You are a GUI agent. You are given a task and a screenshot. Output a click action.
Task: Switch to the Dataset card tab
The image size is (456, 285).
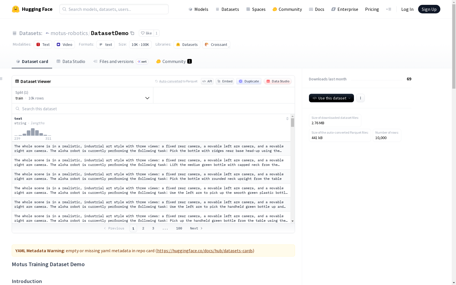point(32,61)
